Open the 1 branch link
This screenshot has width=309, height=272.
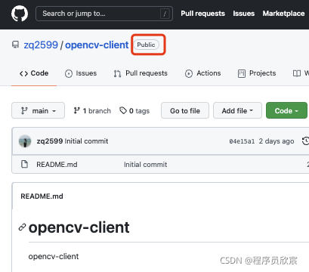pyautogui.click(x=92, y=111)
